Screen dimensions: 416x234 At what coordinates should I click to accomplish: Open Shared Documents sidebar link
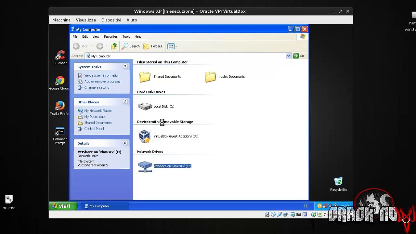98,123
